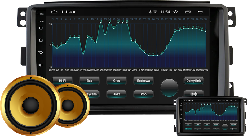Viewport: 247px width, 136px height.
Task: Tap the home outline icon in status bar
Action: coord(54,12)
